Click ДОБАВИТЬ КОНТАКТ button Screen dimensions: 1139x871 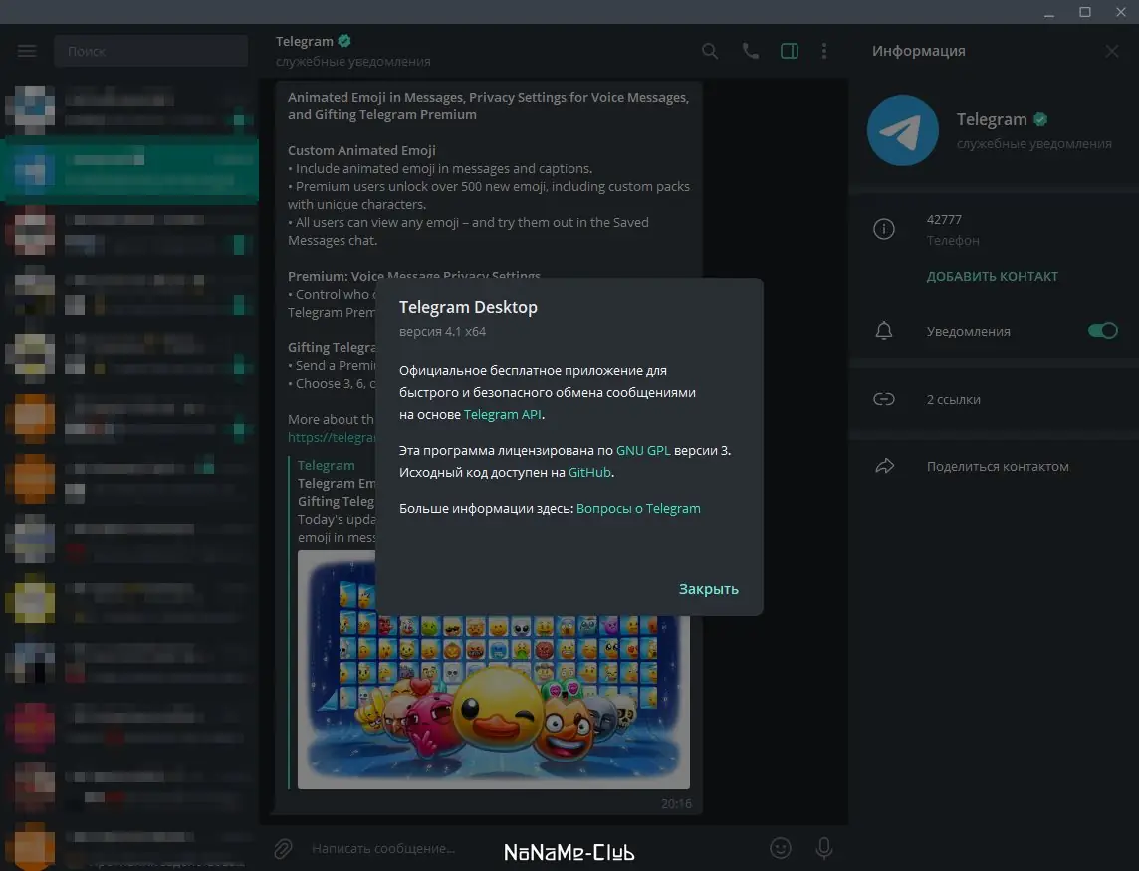(992, 276)
